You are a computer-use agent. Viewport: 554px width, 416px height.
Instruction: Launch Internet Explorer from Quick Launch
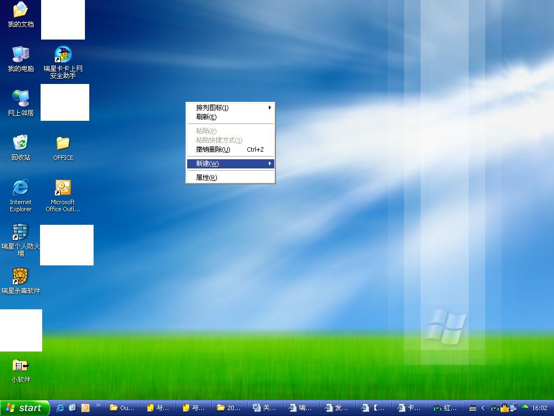tap(61, 408)
